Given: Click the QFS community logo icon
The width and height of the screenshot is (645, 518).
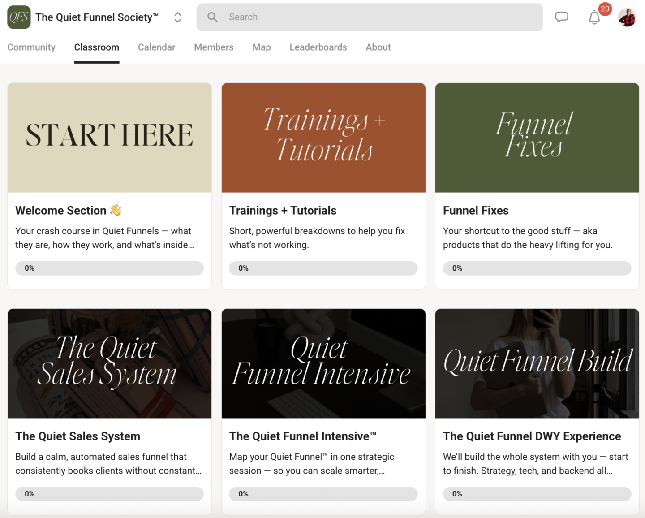Looking at the screenshot, I should click(19, 17).
